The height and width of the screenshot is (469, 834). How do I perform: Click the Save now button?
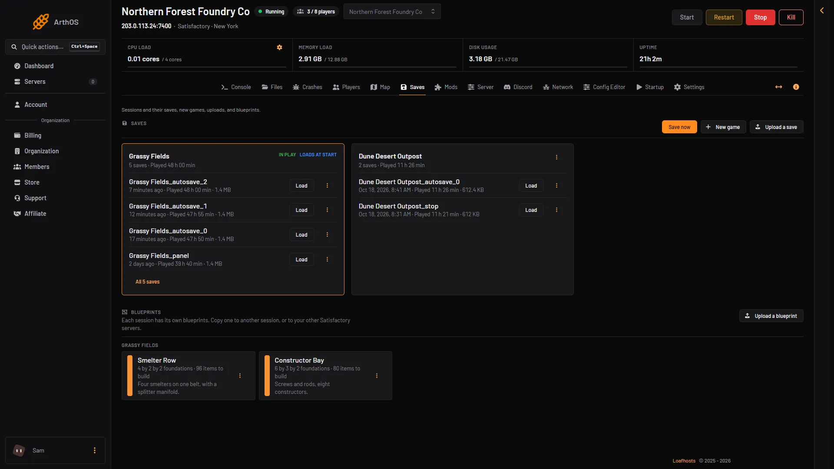pyautogui.click(x=679, y=127)
